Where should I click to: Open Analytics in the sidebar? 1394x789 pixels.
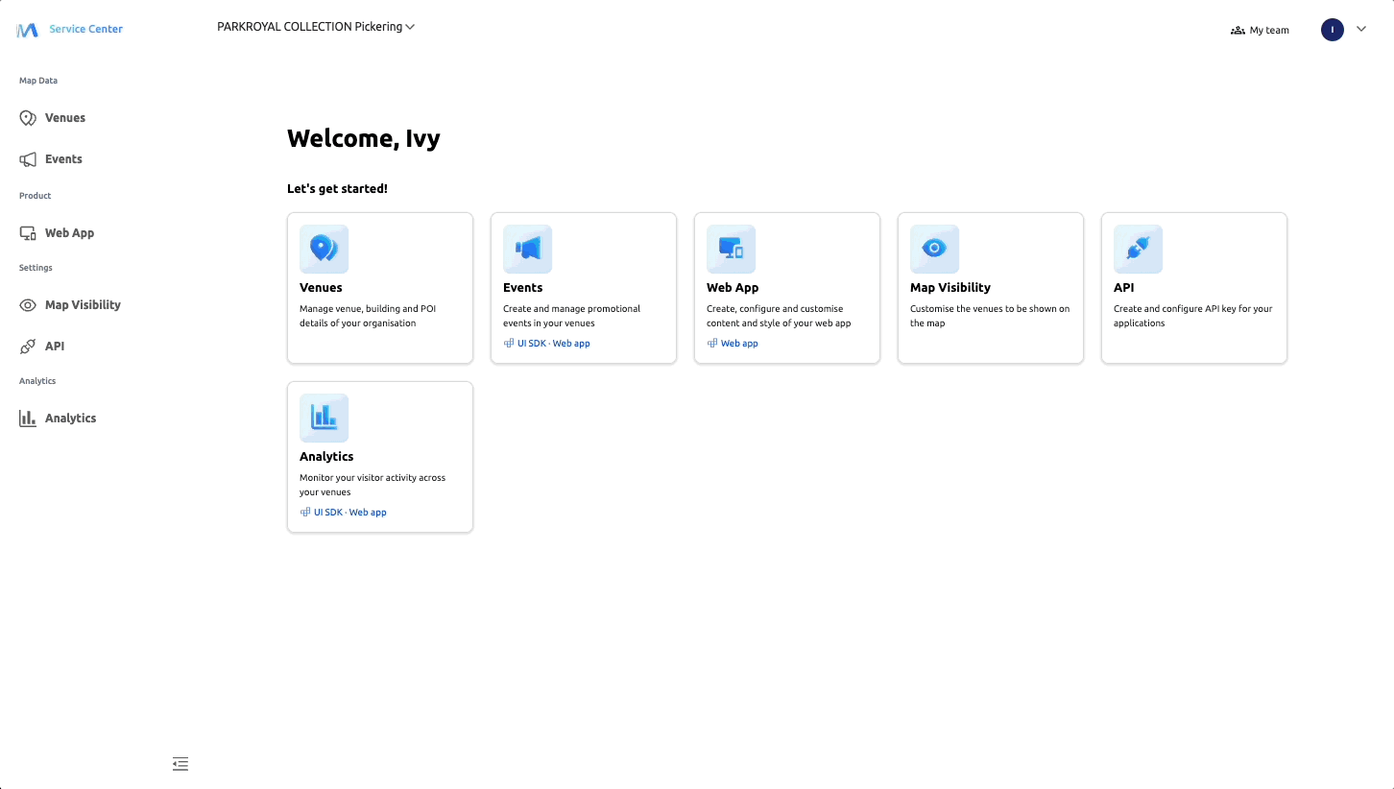[70, 418]
